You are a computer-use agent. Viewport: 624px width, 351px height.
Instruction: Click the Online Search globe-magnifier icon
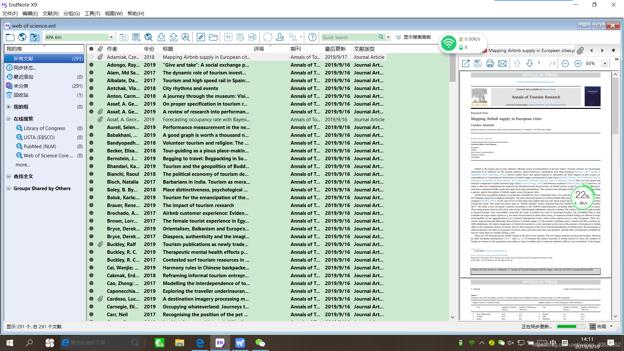tap(149, 37)
